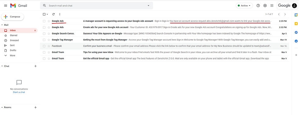Click the Compose button

tap(13, 17)
